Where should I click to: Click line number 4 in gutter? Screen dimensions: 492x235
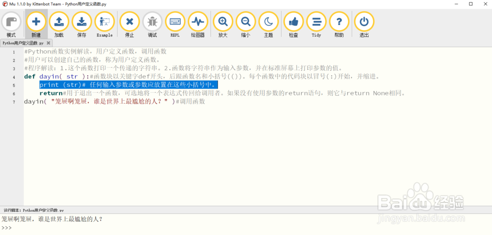click(x=14, y=77)
